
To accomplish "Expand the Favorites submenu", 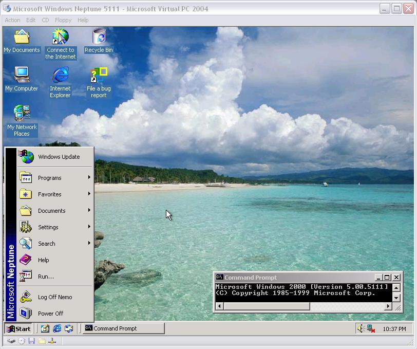I will (x=55, y=194).
